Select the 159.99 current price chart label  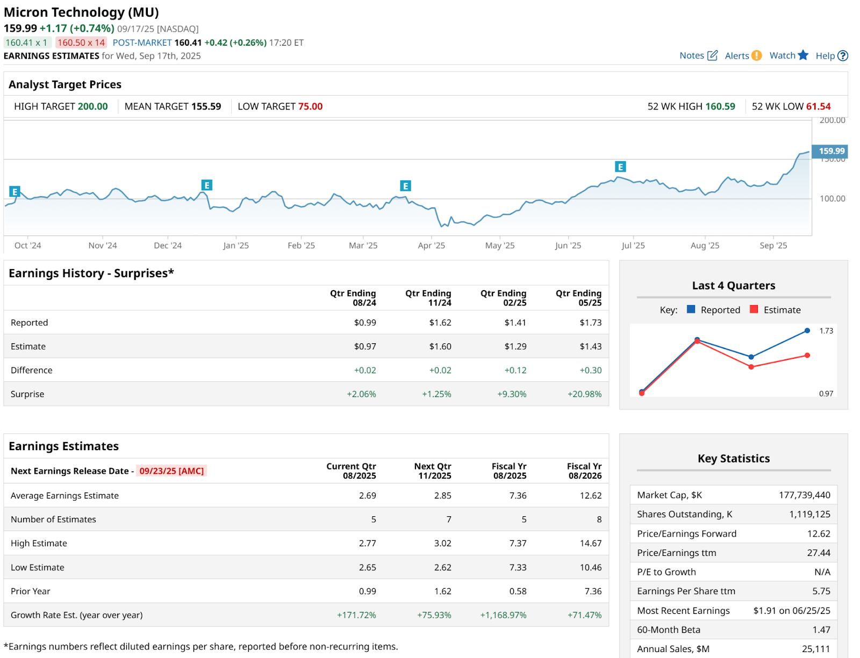point(830,151)
